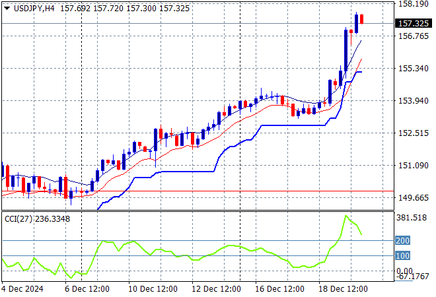Click the 100 level label on CCI
Viewport: 436px width, 297px height.
tap(402, 255)
